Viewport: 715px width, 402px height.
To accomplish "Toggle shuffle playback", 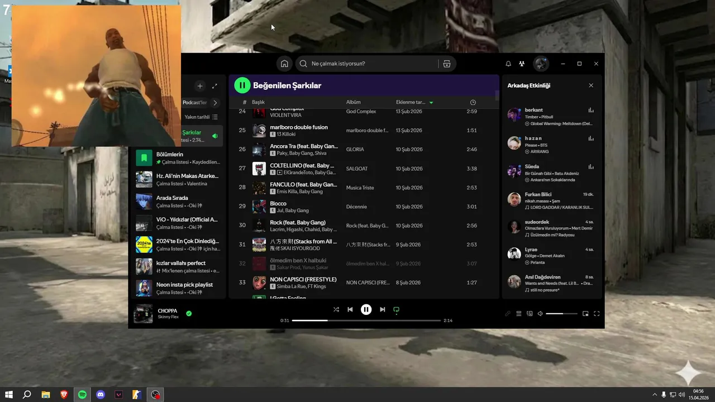I will pyautogui.click(x=336, y=309).
